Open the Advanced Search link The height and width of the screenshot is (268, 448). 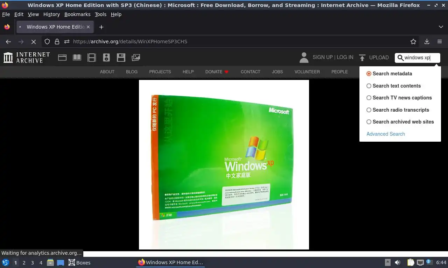[x=386, y=134]
